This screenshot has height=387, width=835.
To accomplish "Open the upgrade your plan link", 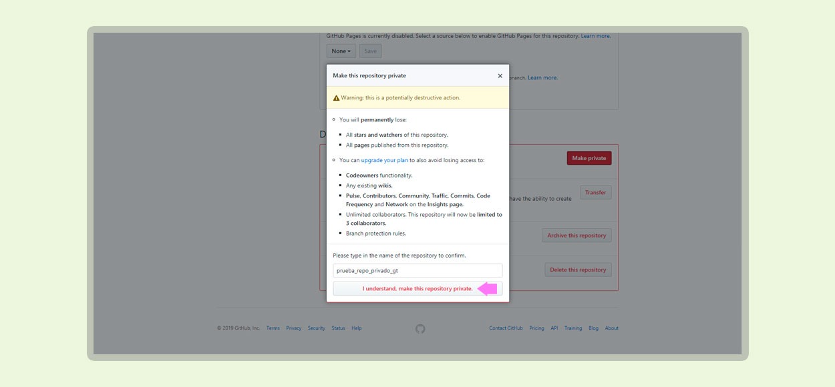I will (x=385, y=160).
